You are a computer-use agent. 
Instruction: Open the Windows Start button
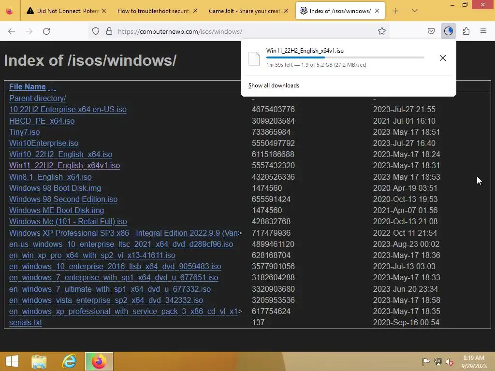tap(12, 361)
